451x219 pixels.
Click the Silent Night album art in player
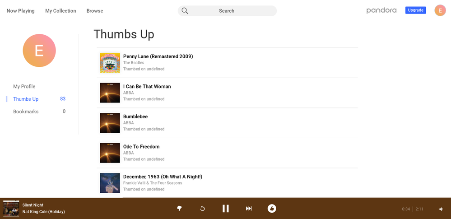[x=11, y=208]
